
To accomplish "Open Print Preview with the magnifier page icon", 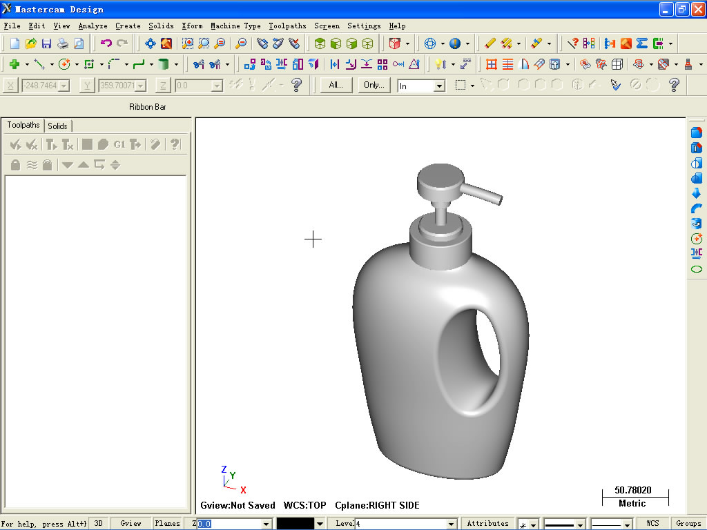I will (x=79, y=43).
